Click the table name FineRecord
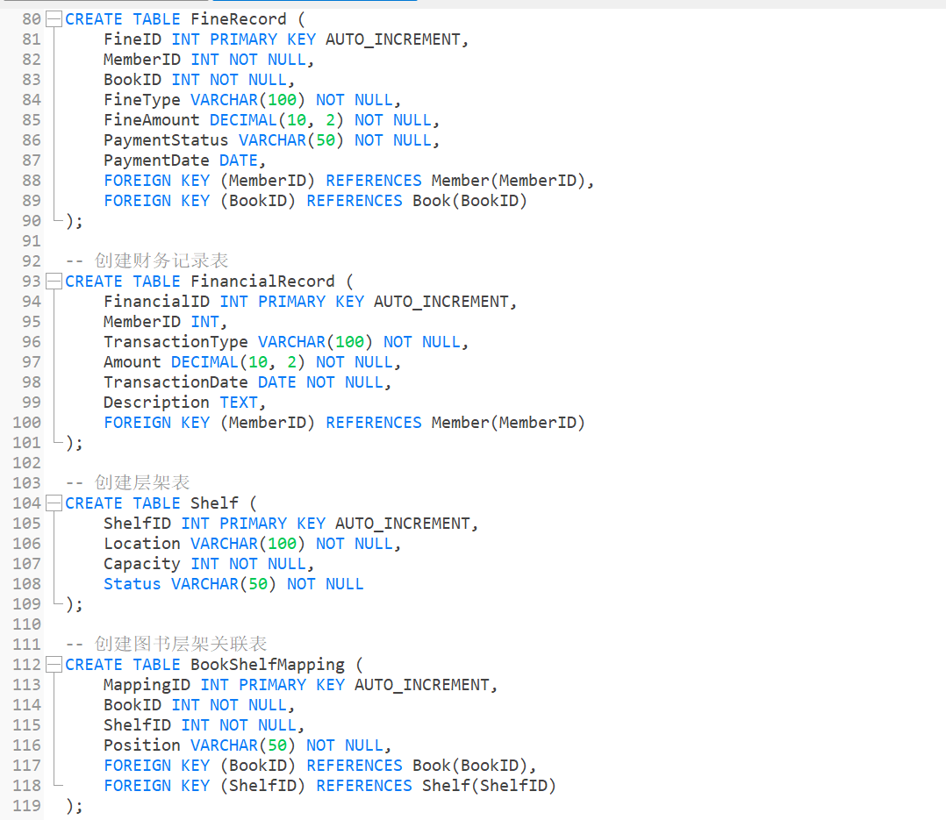 click(239, 19)
